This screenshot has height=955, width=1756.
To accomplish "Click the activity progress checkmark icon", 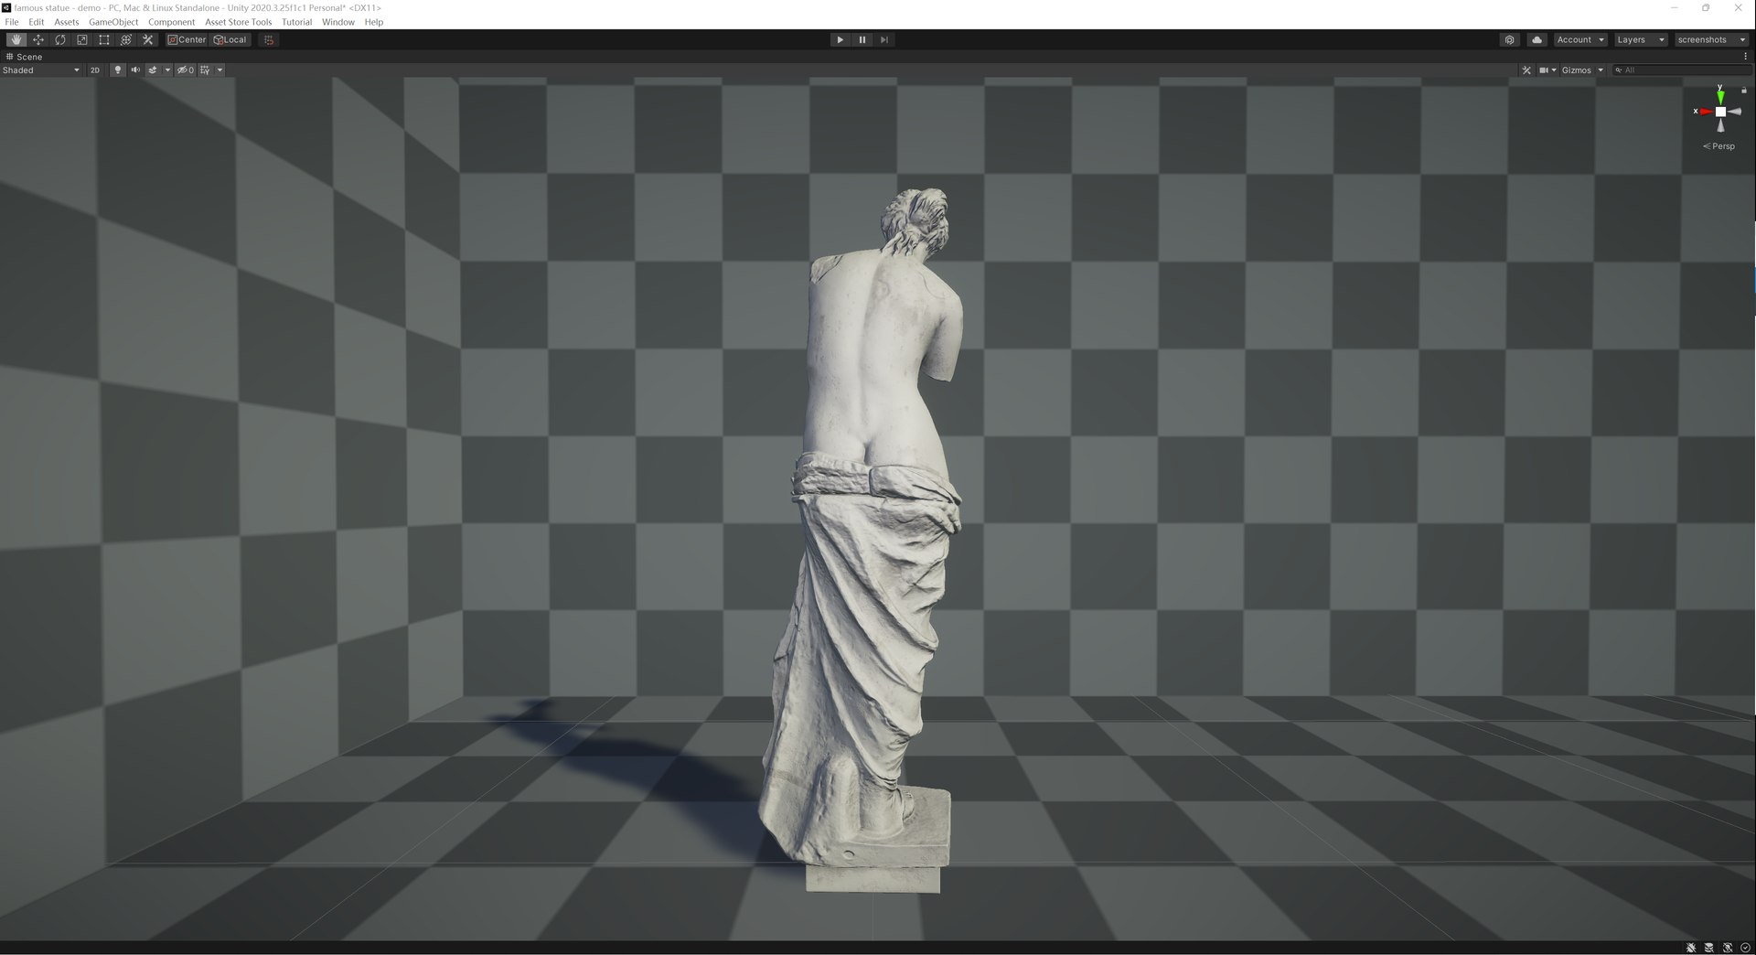I will tap(1745, 948).
